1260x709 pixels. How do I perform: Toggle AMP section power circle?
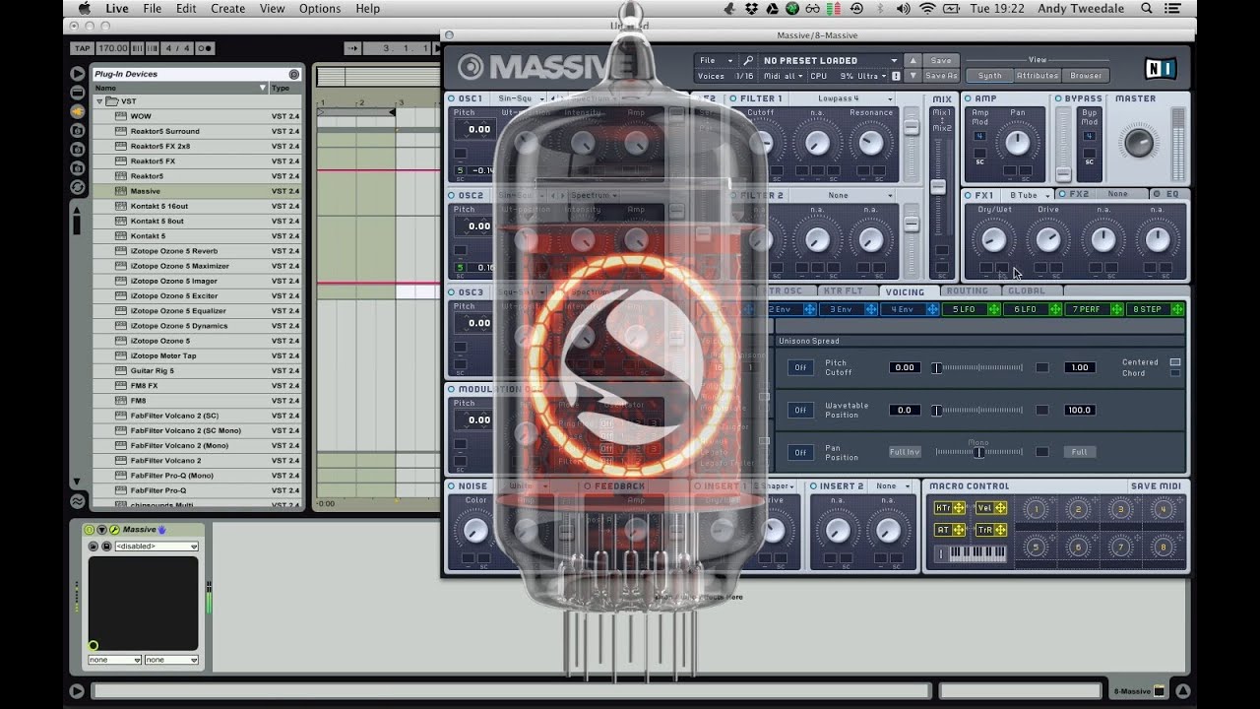tap(968, 98)
